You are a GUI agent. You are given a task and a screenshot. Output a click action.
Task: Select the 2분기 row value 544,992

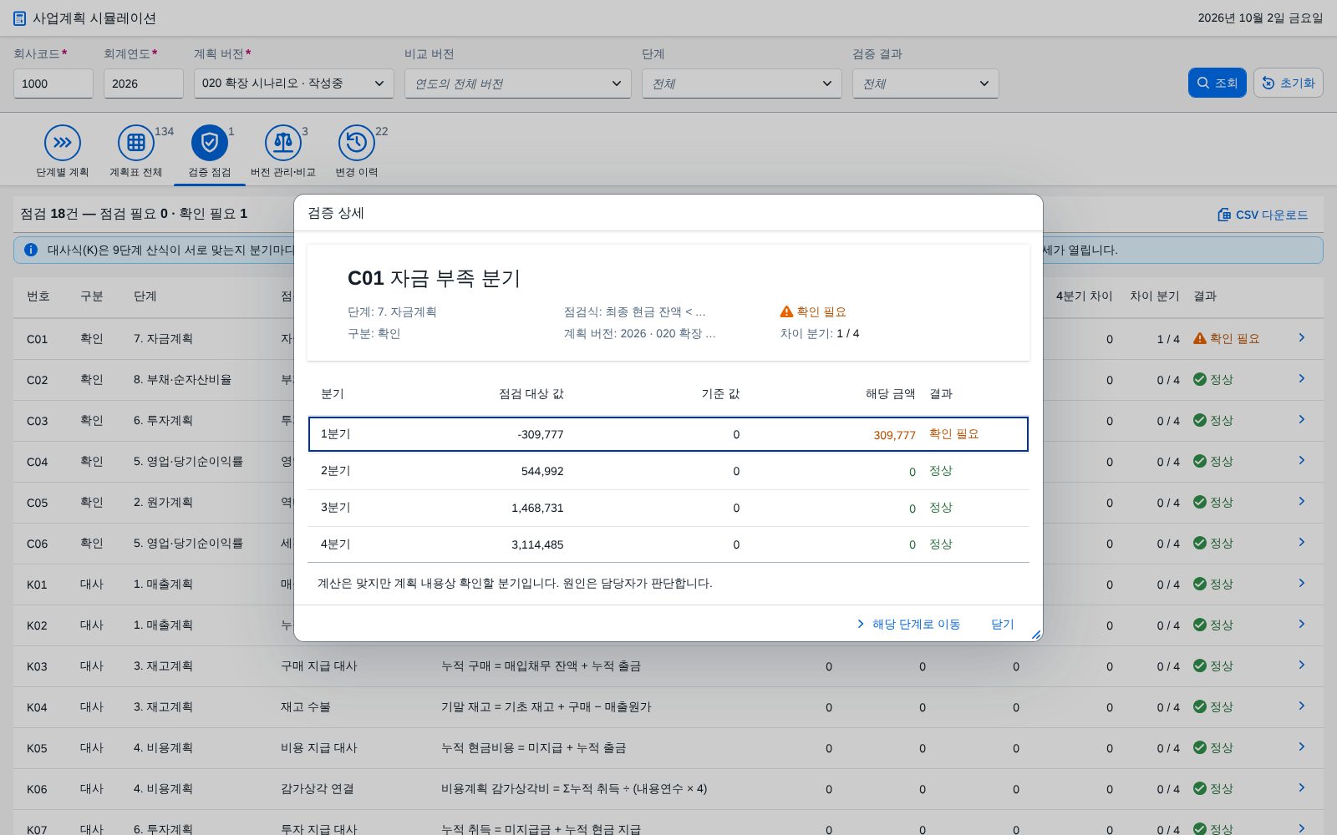pyautogui.click(x=542, y=471)
